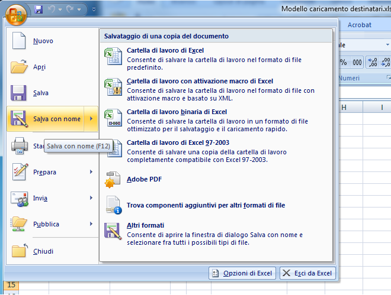The image size is (391, 295).
Task: Expand the Pubblica submenu arrow
Action: pos(91,224)
